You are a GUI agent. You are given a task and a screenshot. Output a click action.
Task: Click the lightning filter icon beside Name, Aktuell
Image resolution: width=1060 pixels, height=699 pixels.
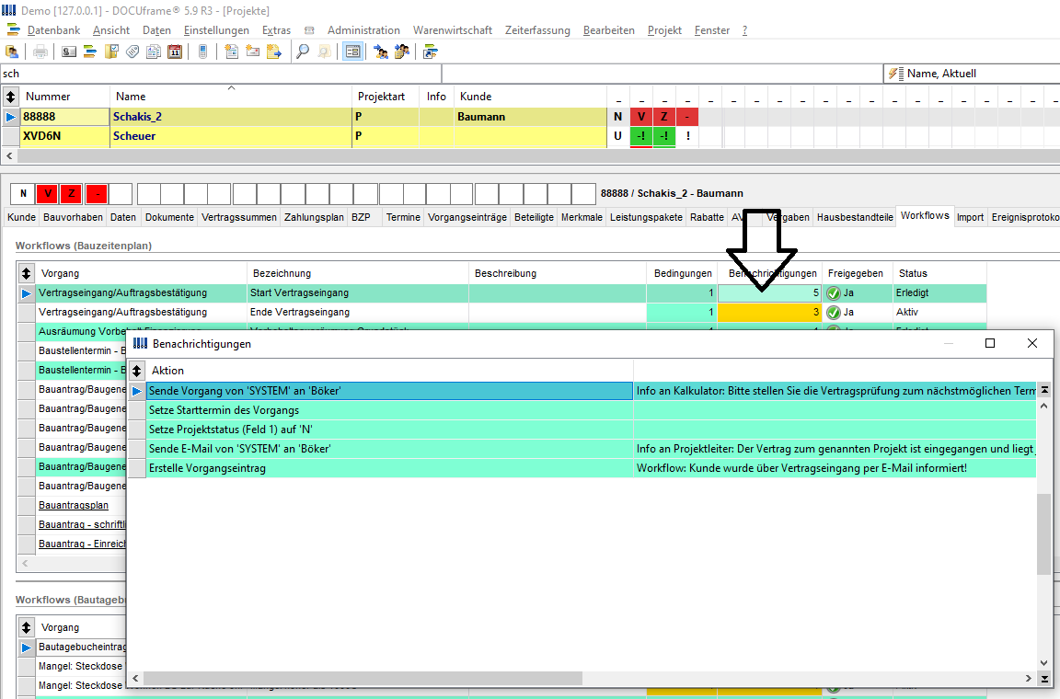(x=895, y=74)
